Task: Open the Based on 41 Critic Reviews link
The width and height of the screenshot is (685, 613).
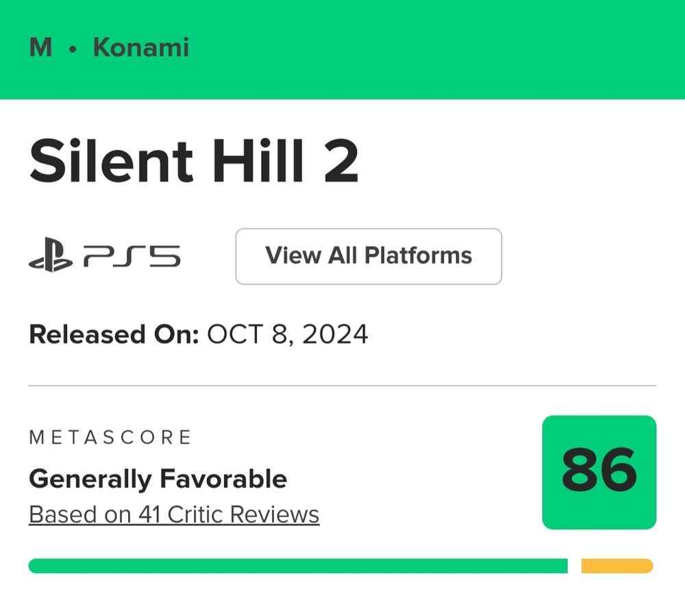Action: [x=174, y=514]
